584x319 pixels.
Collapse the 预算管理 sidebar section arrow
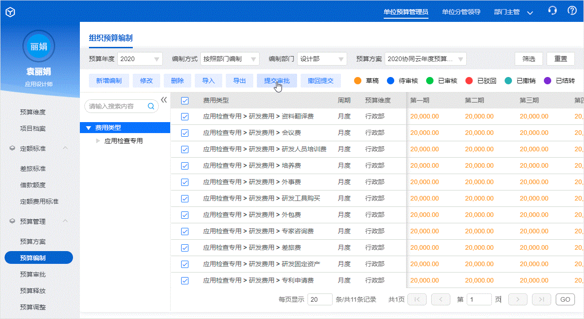(65, 221)
